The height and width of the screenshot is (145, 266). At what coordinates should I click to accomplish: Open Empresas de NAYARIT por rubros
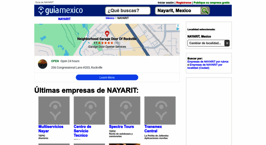pyautogui.click(x=208, y=62)
